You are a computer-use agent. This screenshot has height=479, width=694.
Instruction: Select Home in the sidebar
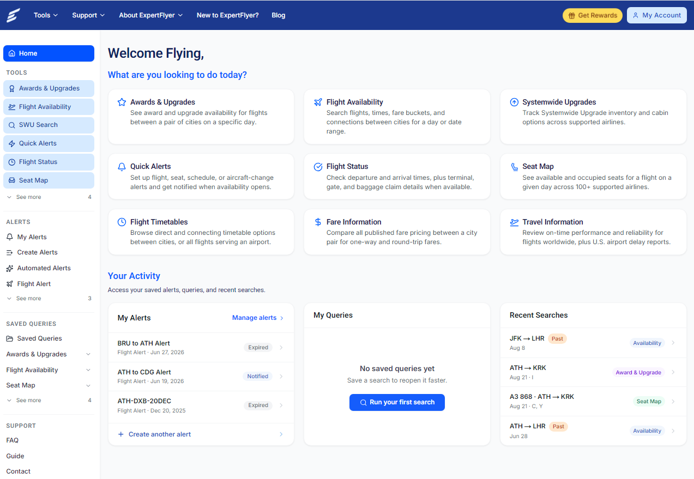pyautogui.click(x=49, y=53)
